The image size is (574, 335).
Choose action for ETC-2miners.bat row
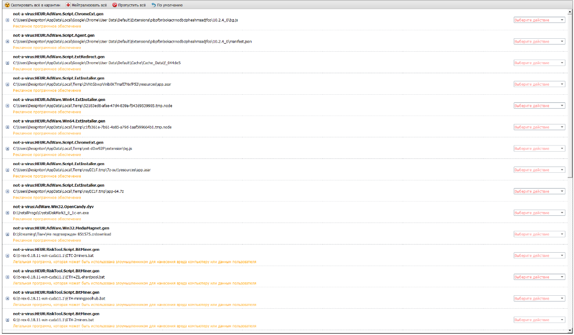point(539,256)
